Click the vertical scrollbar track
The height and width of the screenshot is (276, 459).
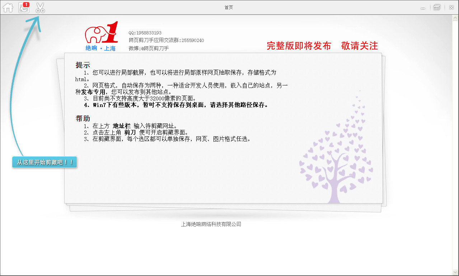tap(455, 144)
